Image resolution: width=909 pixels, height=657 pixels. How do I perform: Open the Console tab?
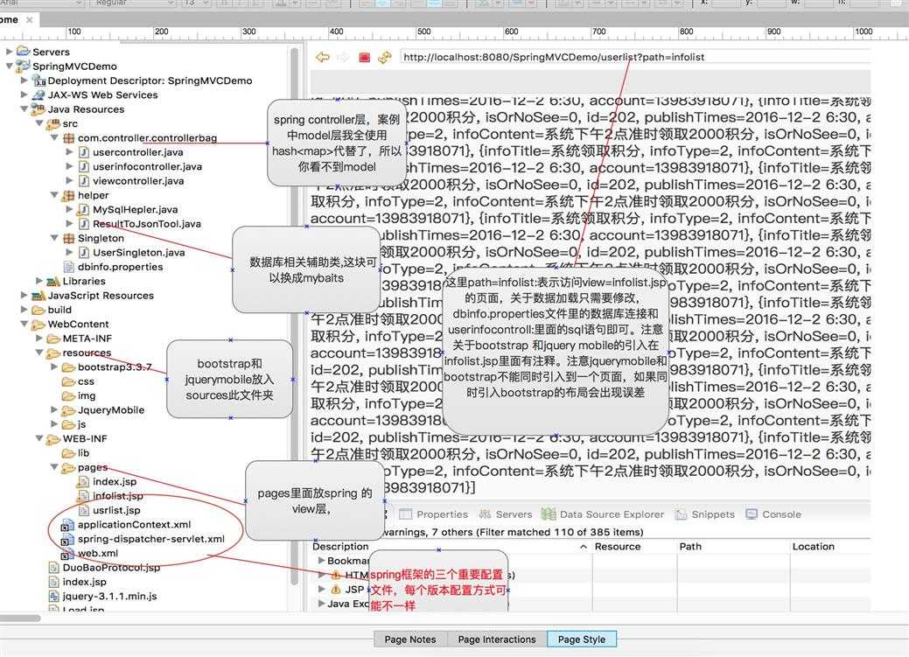773,514
